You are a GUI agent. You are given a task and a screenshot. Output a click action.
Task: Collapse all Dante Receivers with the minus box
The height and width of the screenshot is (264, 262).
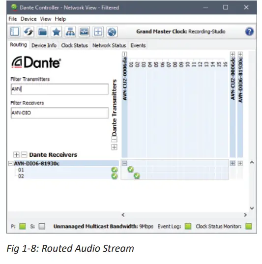point(24,154)
